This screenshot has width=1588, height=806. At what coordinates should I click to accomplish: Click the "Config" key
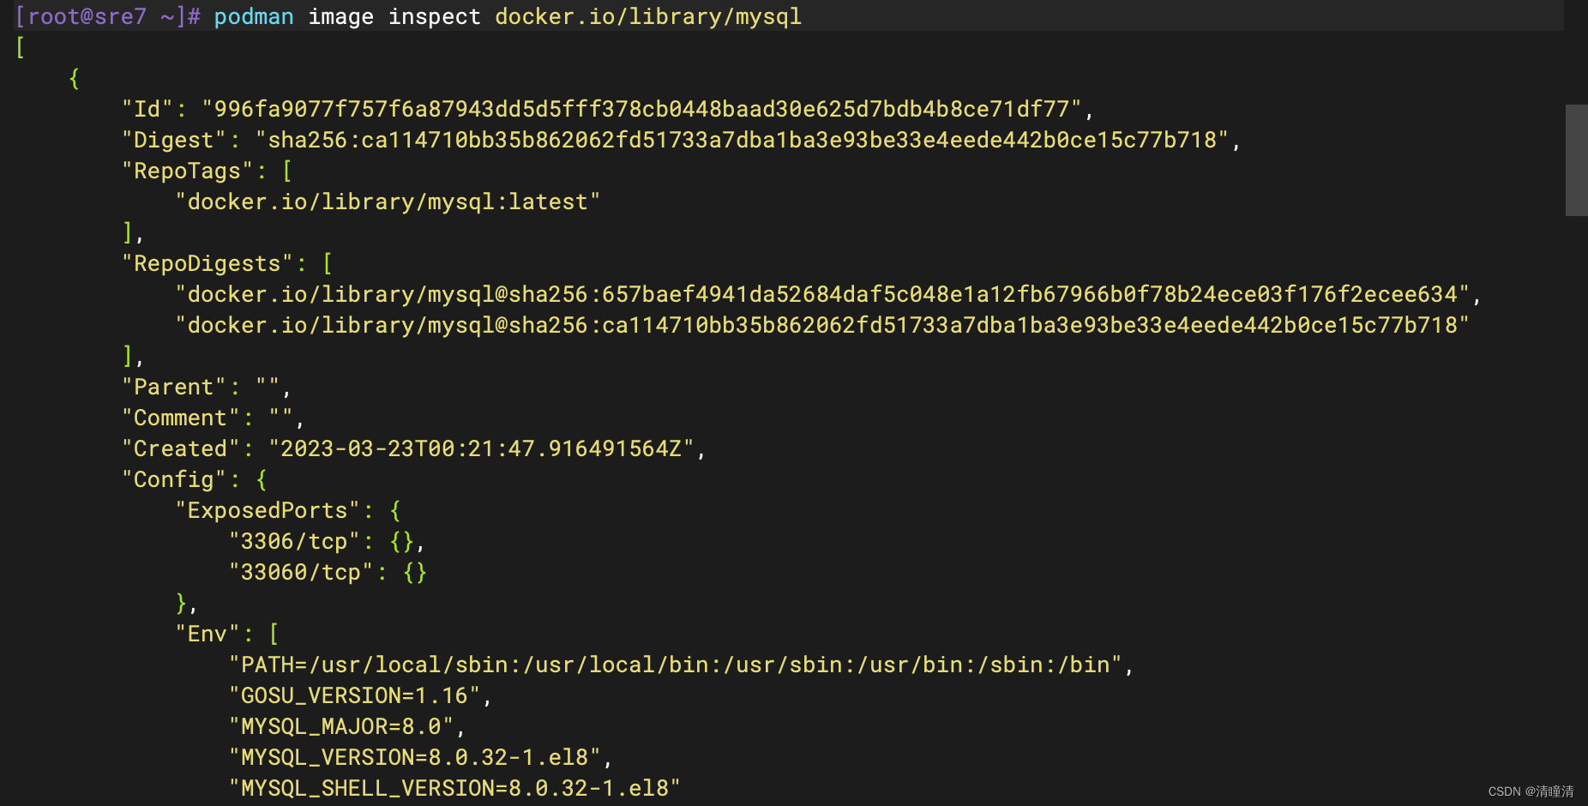pos(174,479)
